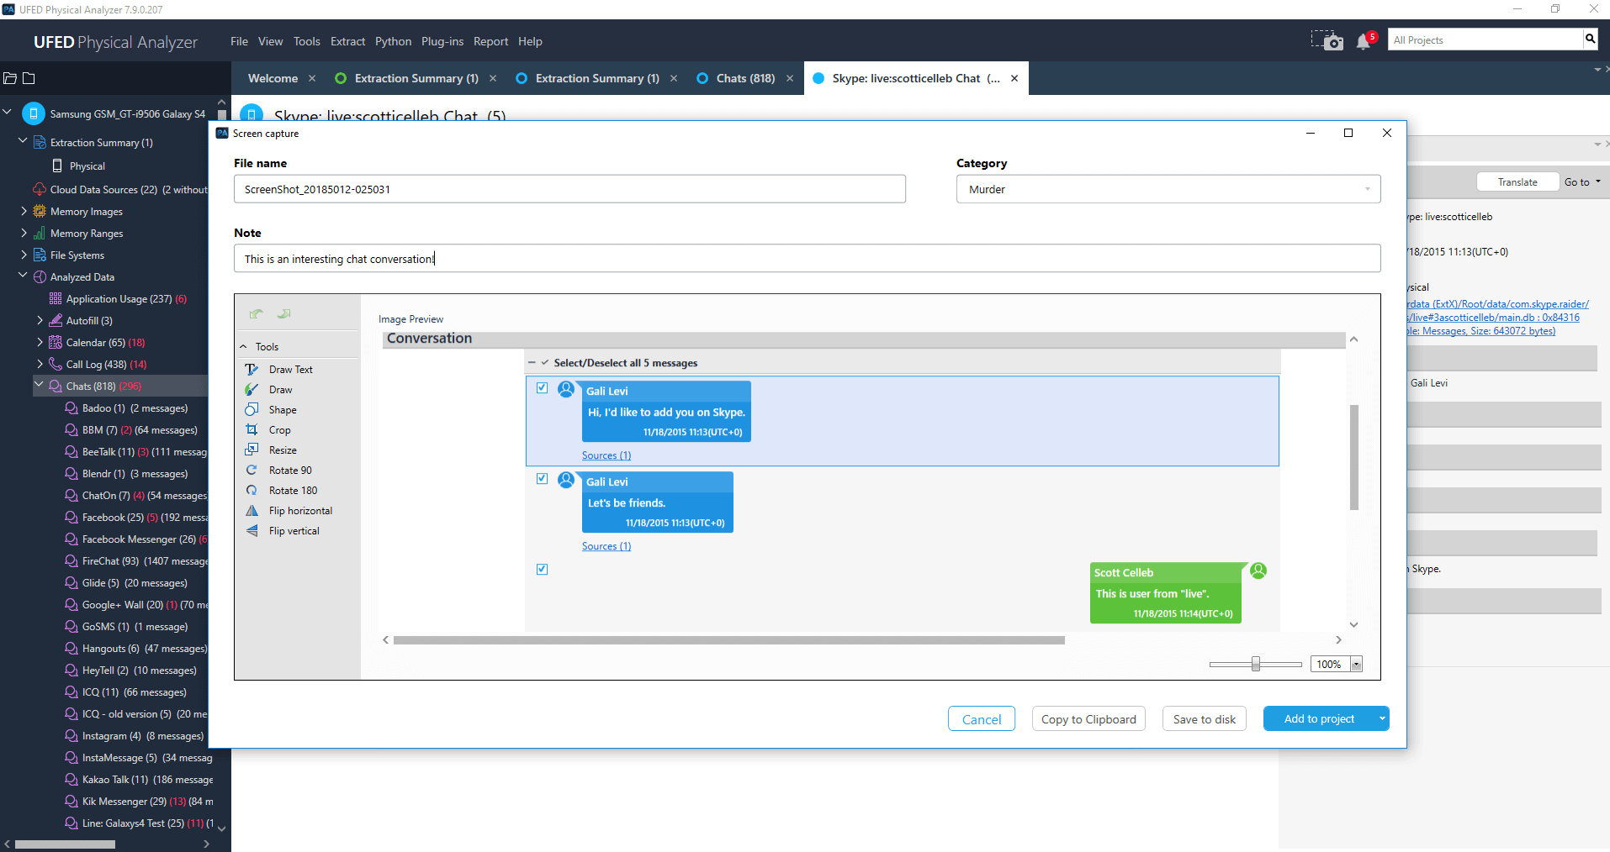Click the image preview vertical scrollbar
Image resolution: width=1610 pixels, height=852 pixels.
point(1354,457)
